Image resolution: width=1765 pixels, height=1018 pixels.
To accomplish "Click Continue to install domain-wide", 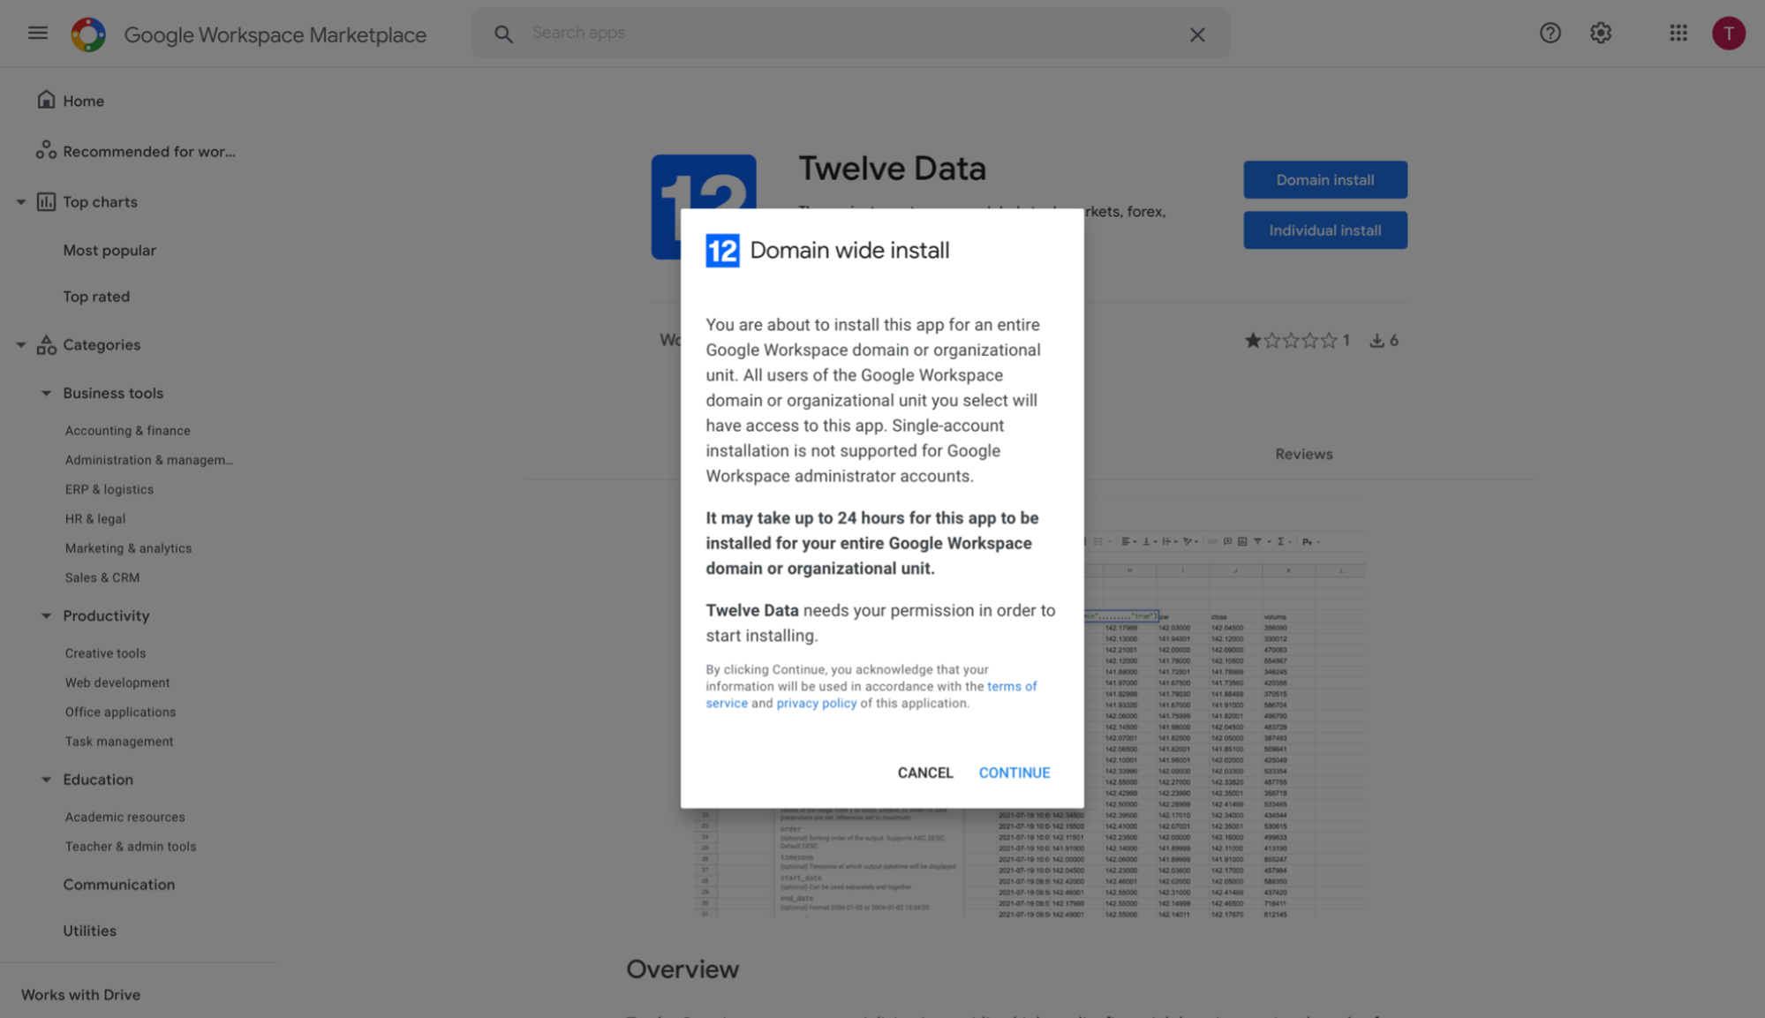I will click(1014, 773).
